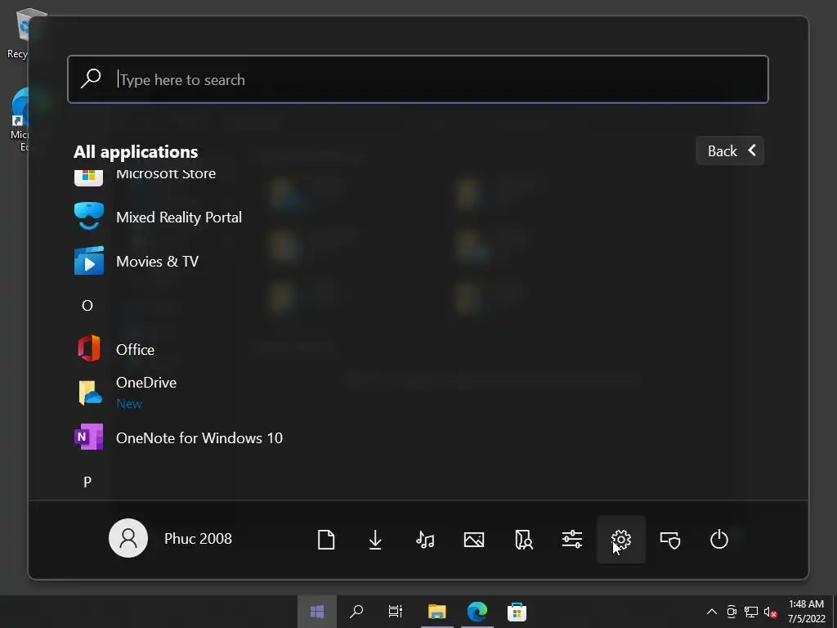
Task: Launch Movies & TV app icon
Action: pyautogui.click(x=88, y=261)
